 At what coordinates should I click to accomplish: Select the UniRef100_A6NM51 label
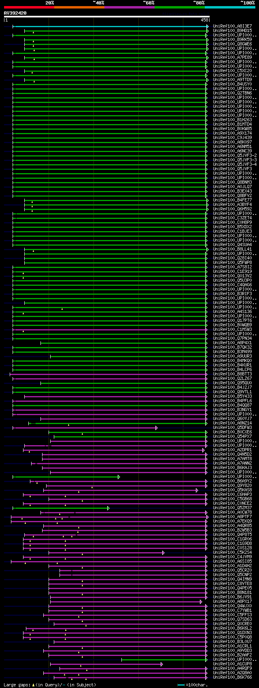pyautogui.click(x=232, y=146)
